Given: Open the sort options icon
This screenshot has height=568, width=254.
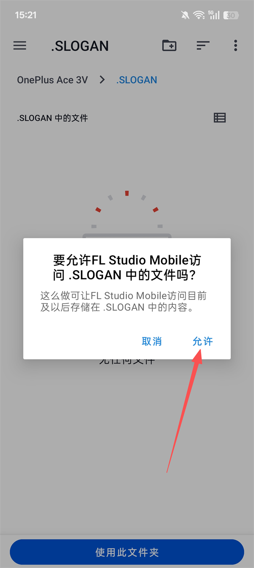Looking at the screenshot, I should tap(203, 46).
